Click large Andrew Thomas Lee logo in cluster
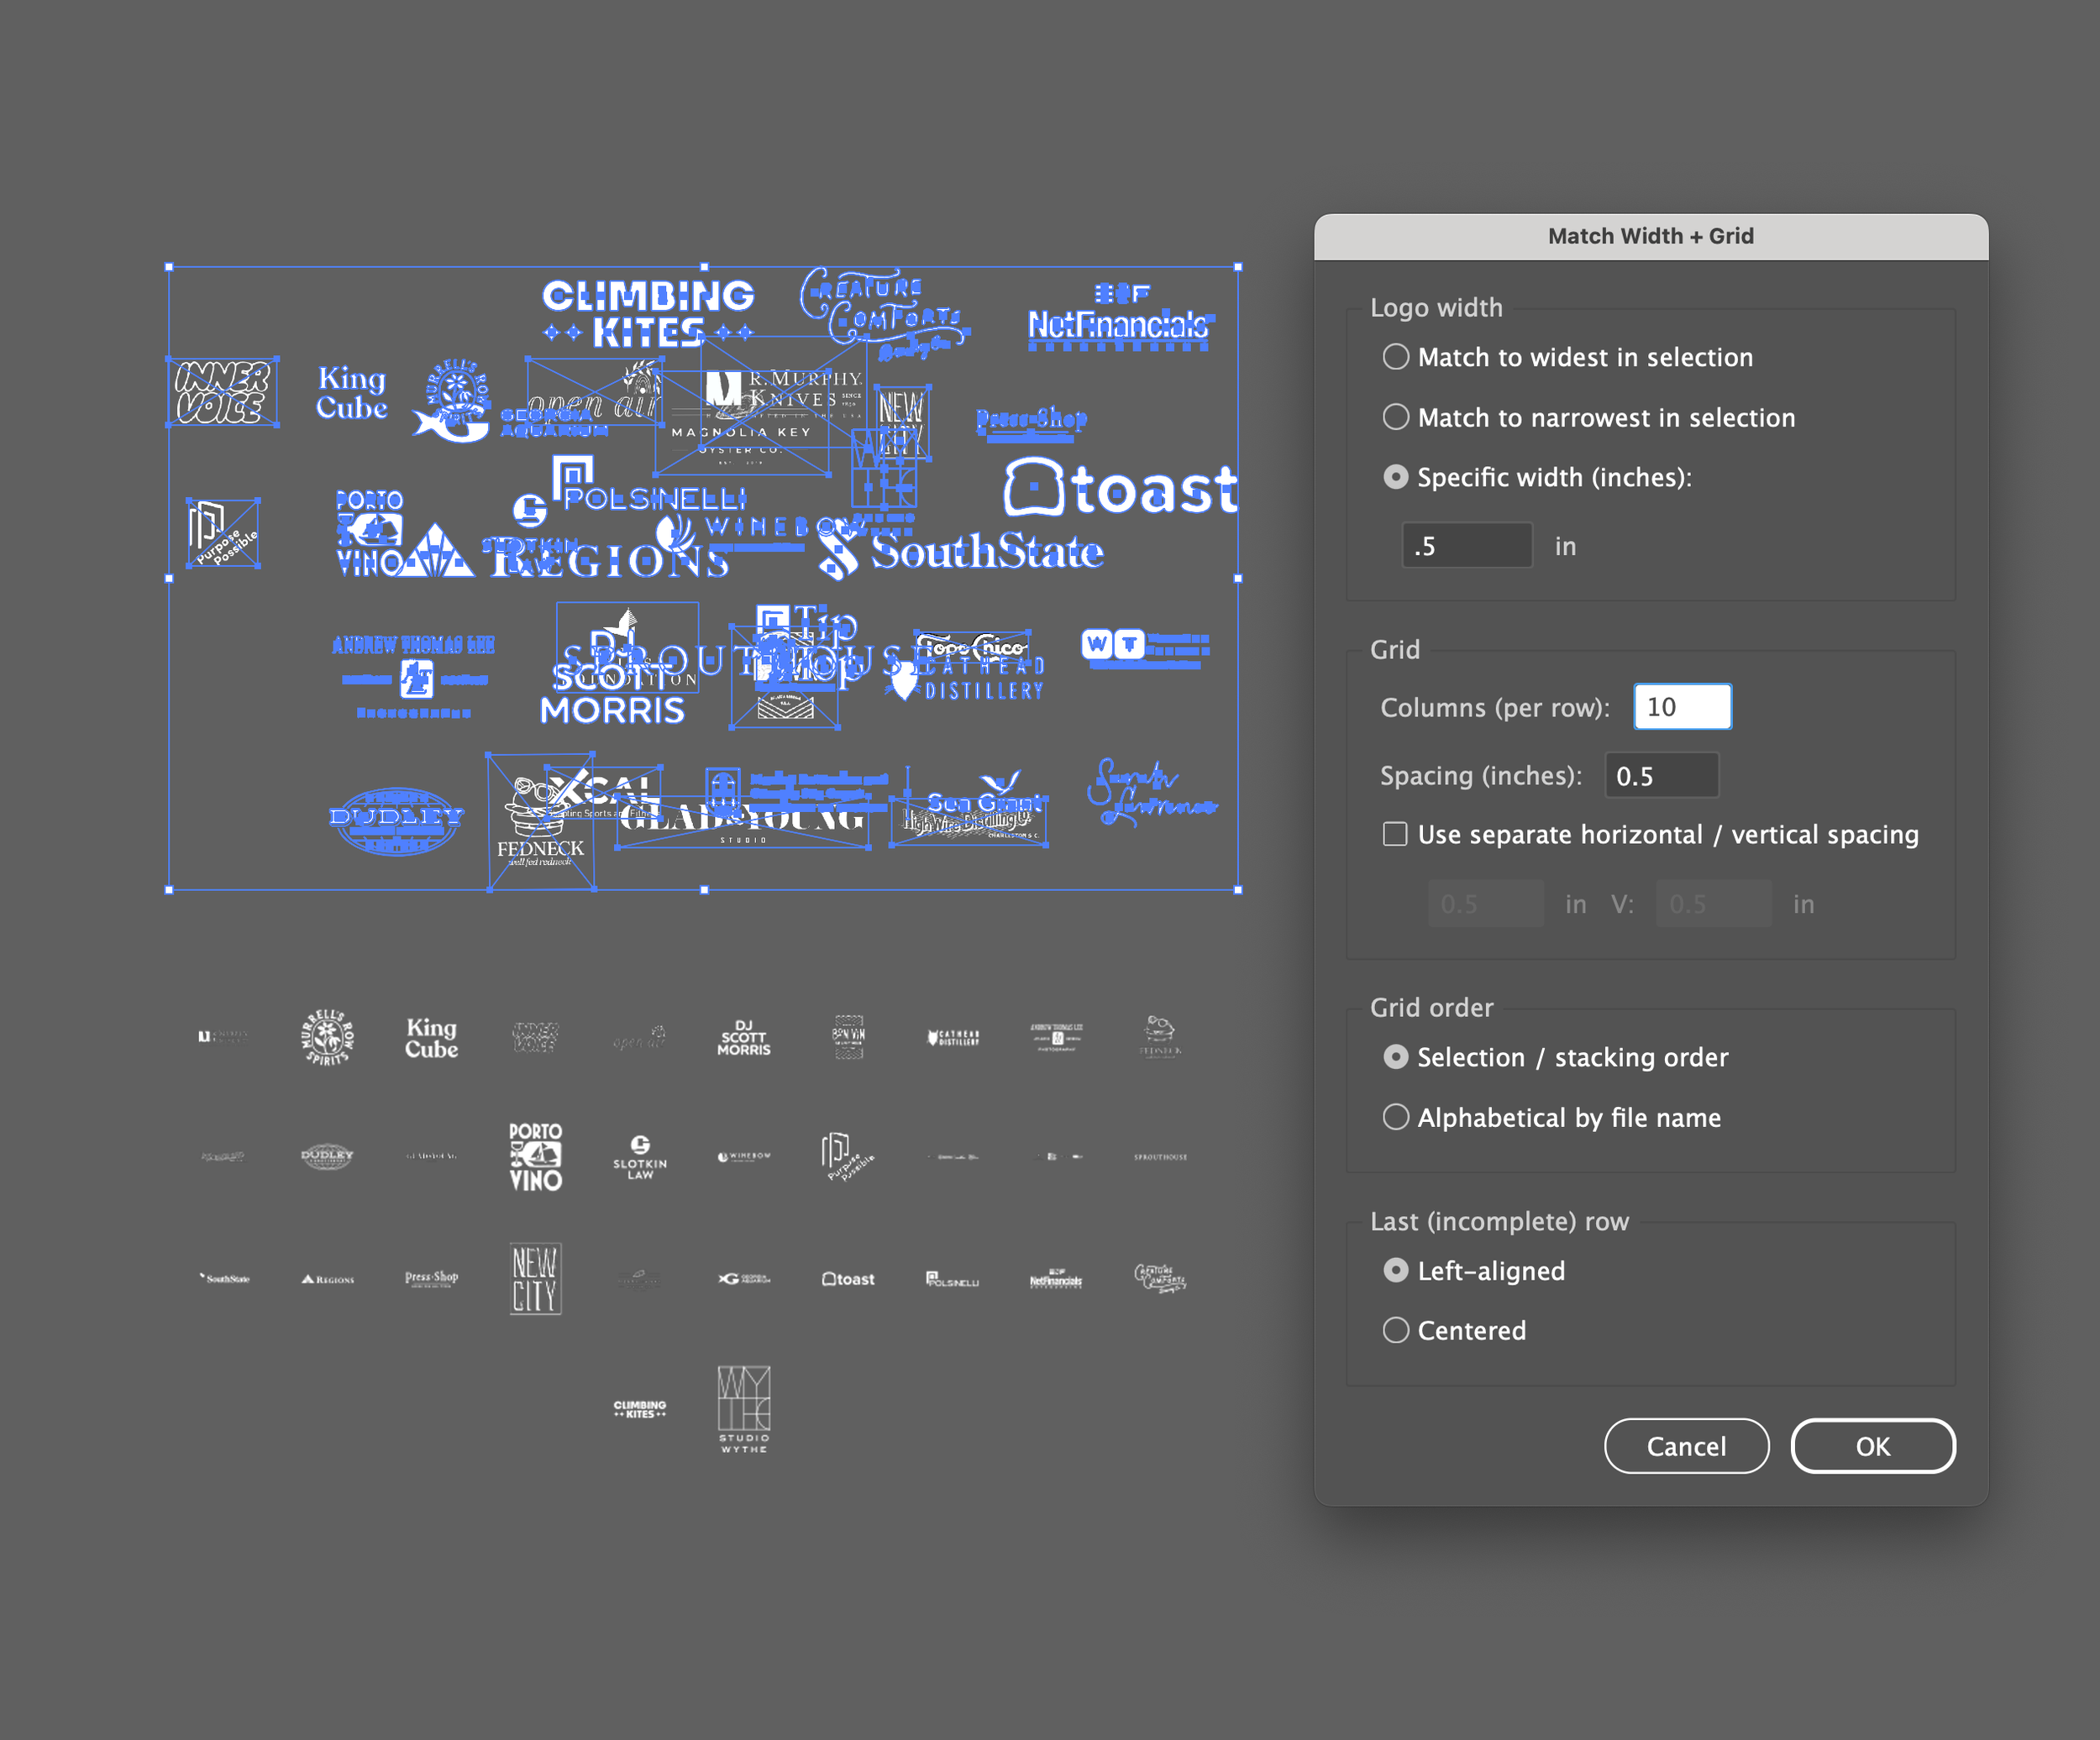Viewport: 2100px width, 1740px height. pyautogui.click(x=413, y=676)
